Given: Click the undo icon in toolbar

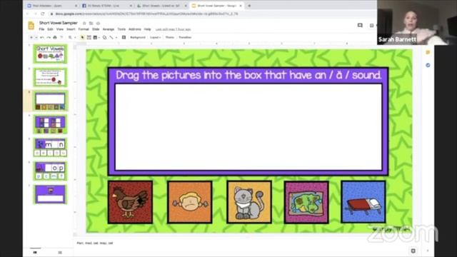Looking at the screenshot, I should (42, 37).
